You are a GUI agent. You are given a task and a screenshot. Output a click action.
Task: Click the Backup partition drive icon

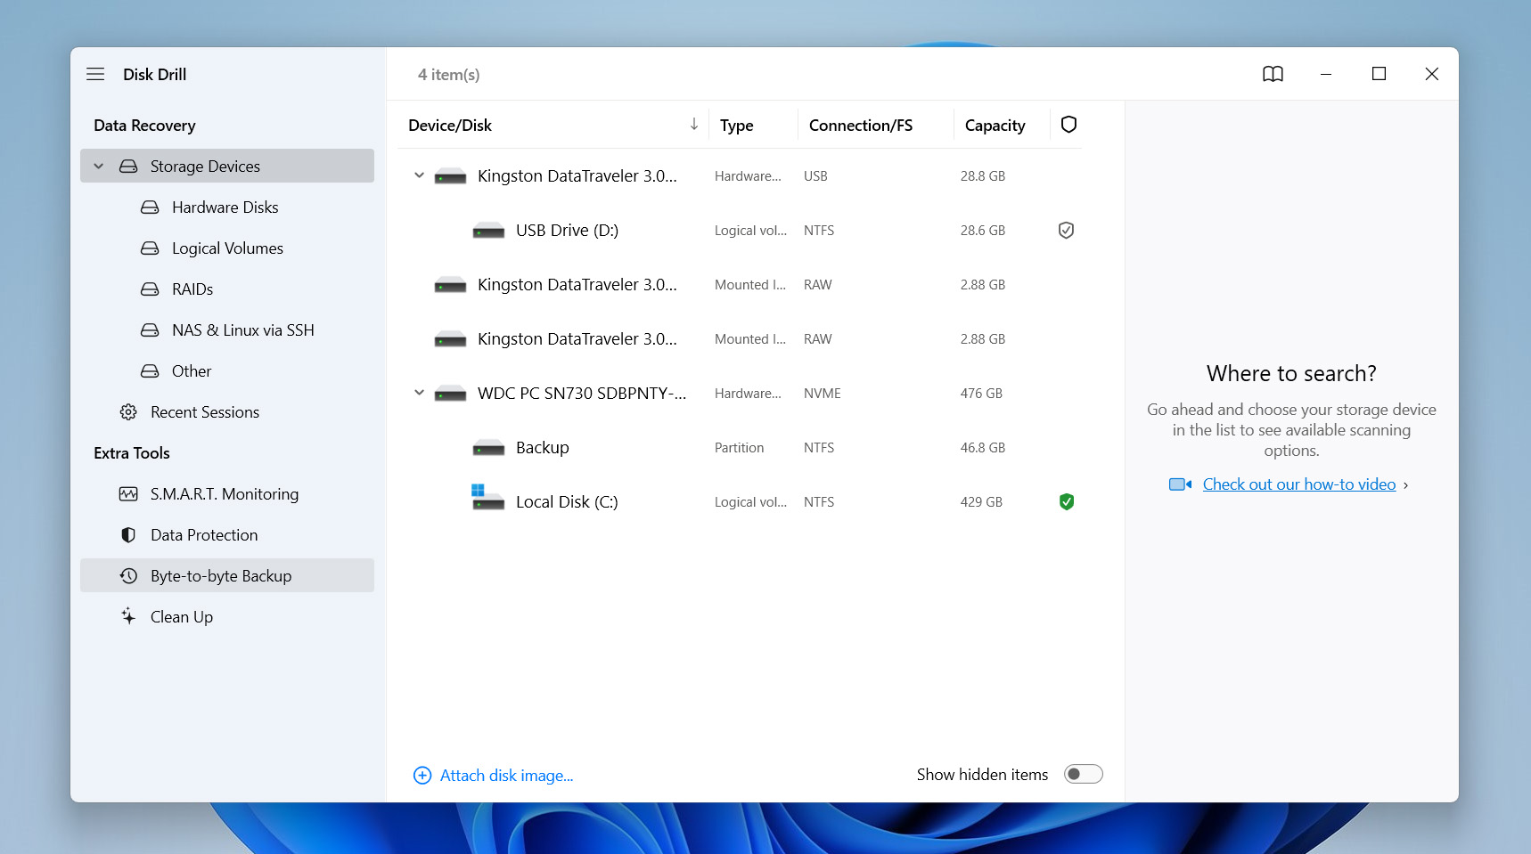pyautogui.click(x=488, y=448)
